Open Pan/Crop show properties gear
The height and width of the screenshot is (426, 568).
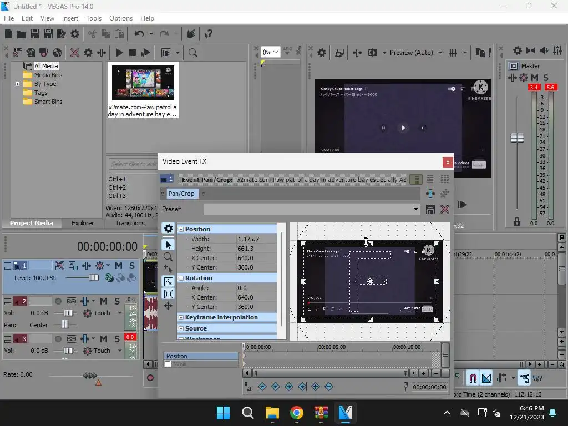click(169, 229)
